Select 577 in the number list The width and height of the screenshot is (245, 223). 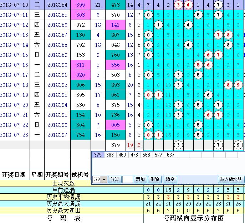coord(158,155)
